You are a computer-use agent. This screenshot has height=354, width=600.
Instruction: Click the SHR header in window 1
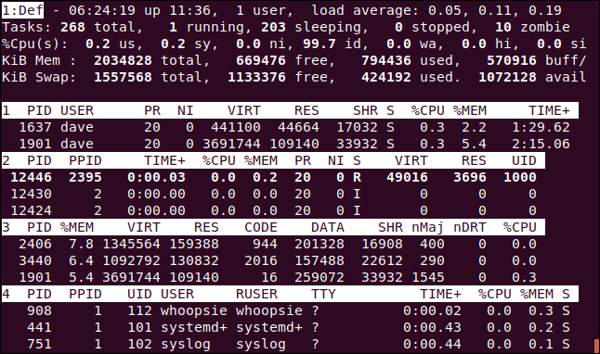[365, 110]
